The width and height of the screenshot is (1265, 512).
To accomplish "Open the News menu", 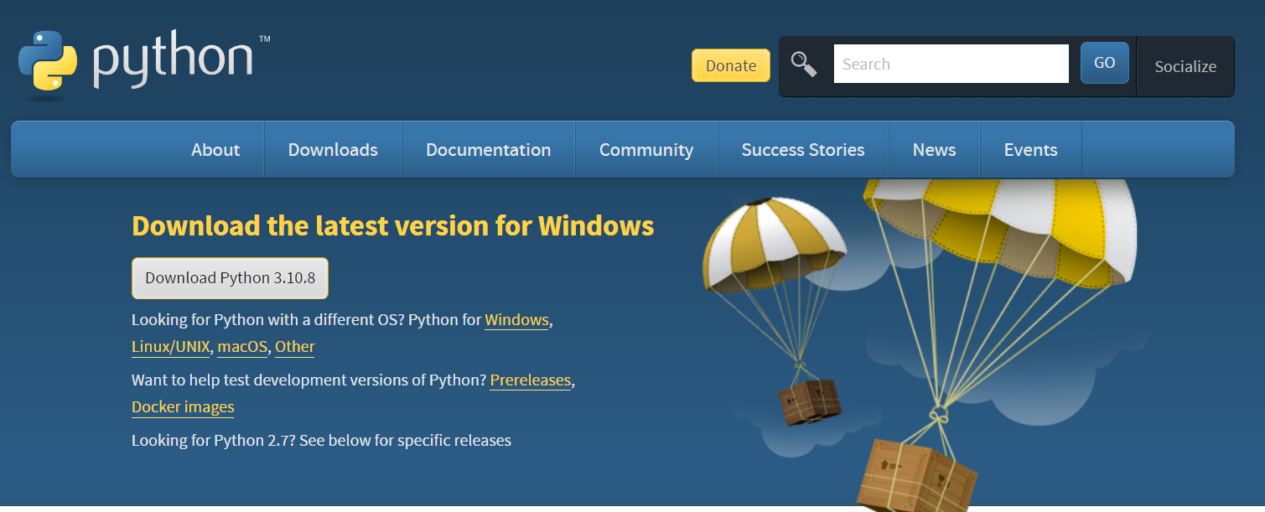I will tap(935, 150).
